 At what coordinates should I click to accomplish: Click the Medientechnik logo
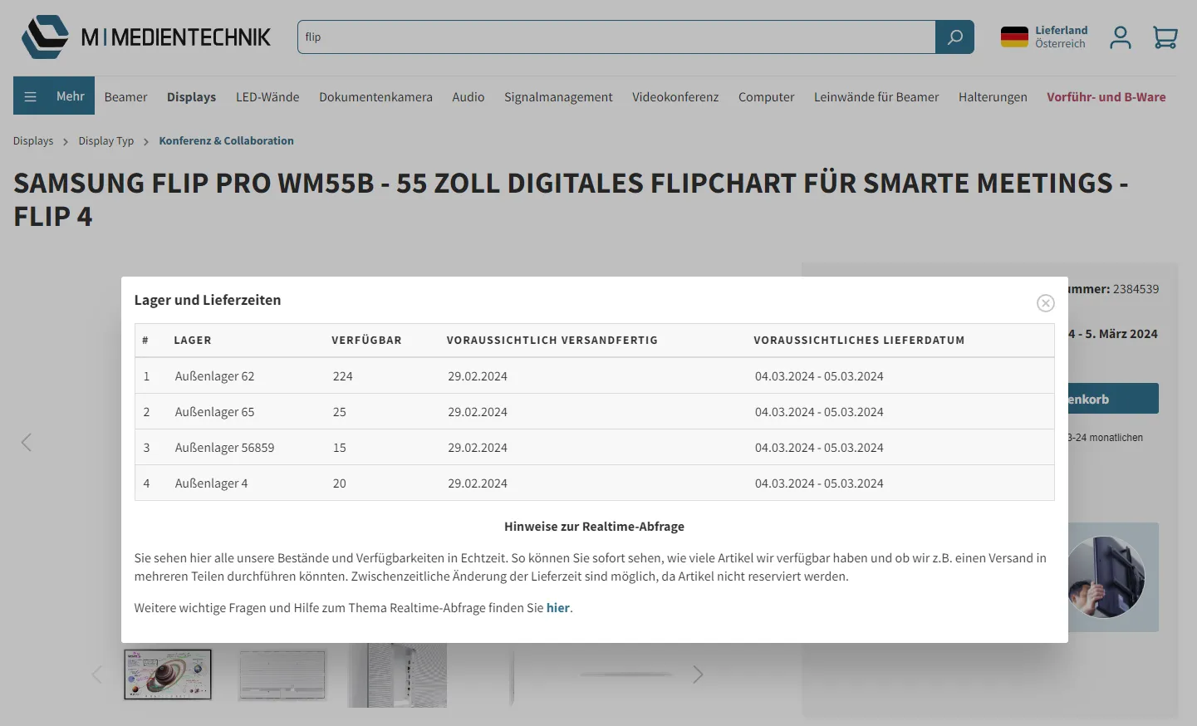click(146, 37)
